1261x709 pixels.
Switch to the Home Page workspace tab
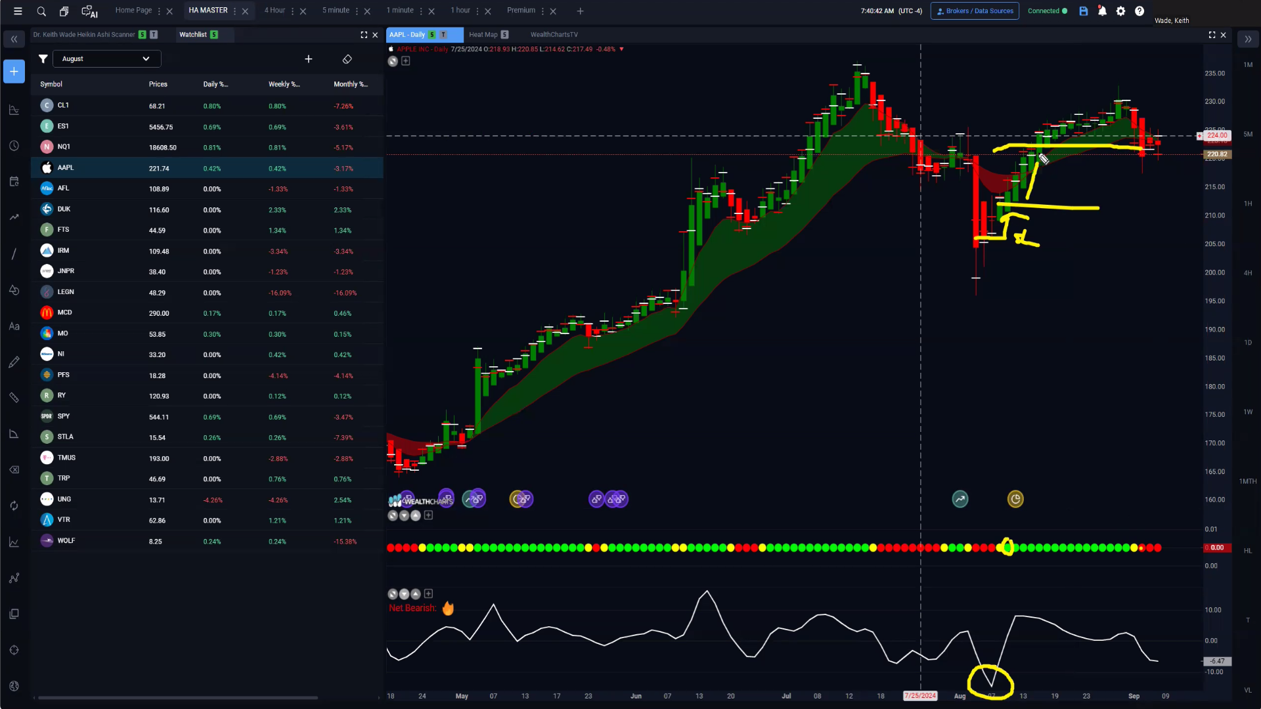(x=133, y=11)
